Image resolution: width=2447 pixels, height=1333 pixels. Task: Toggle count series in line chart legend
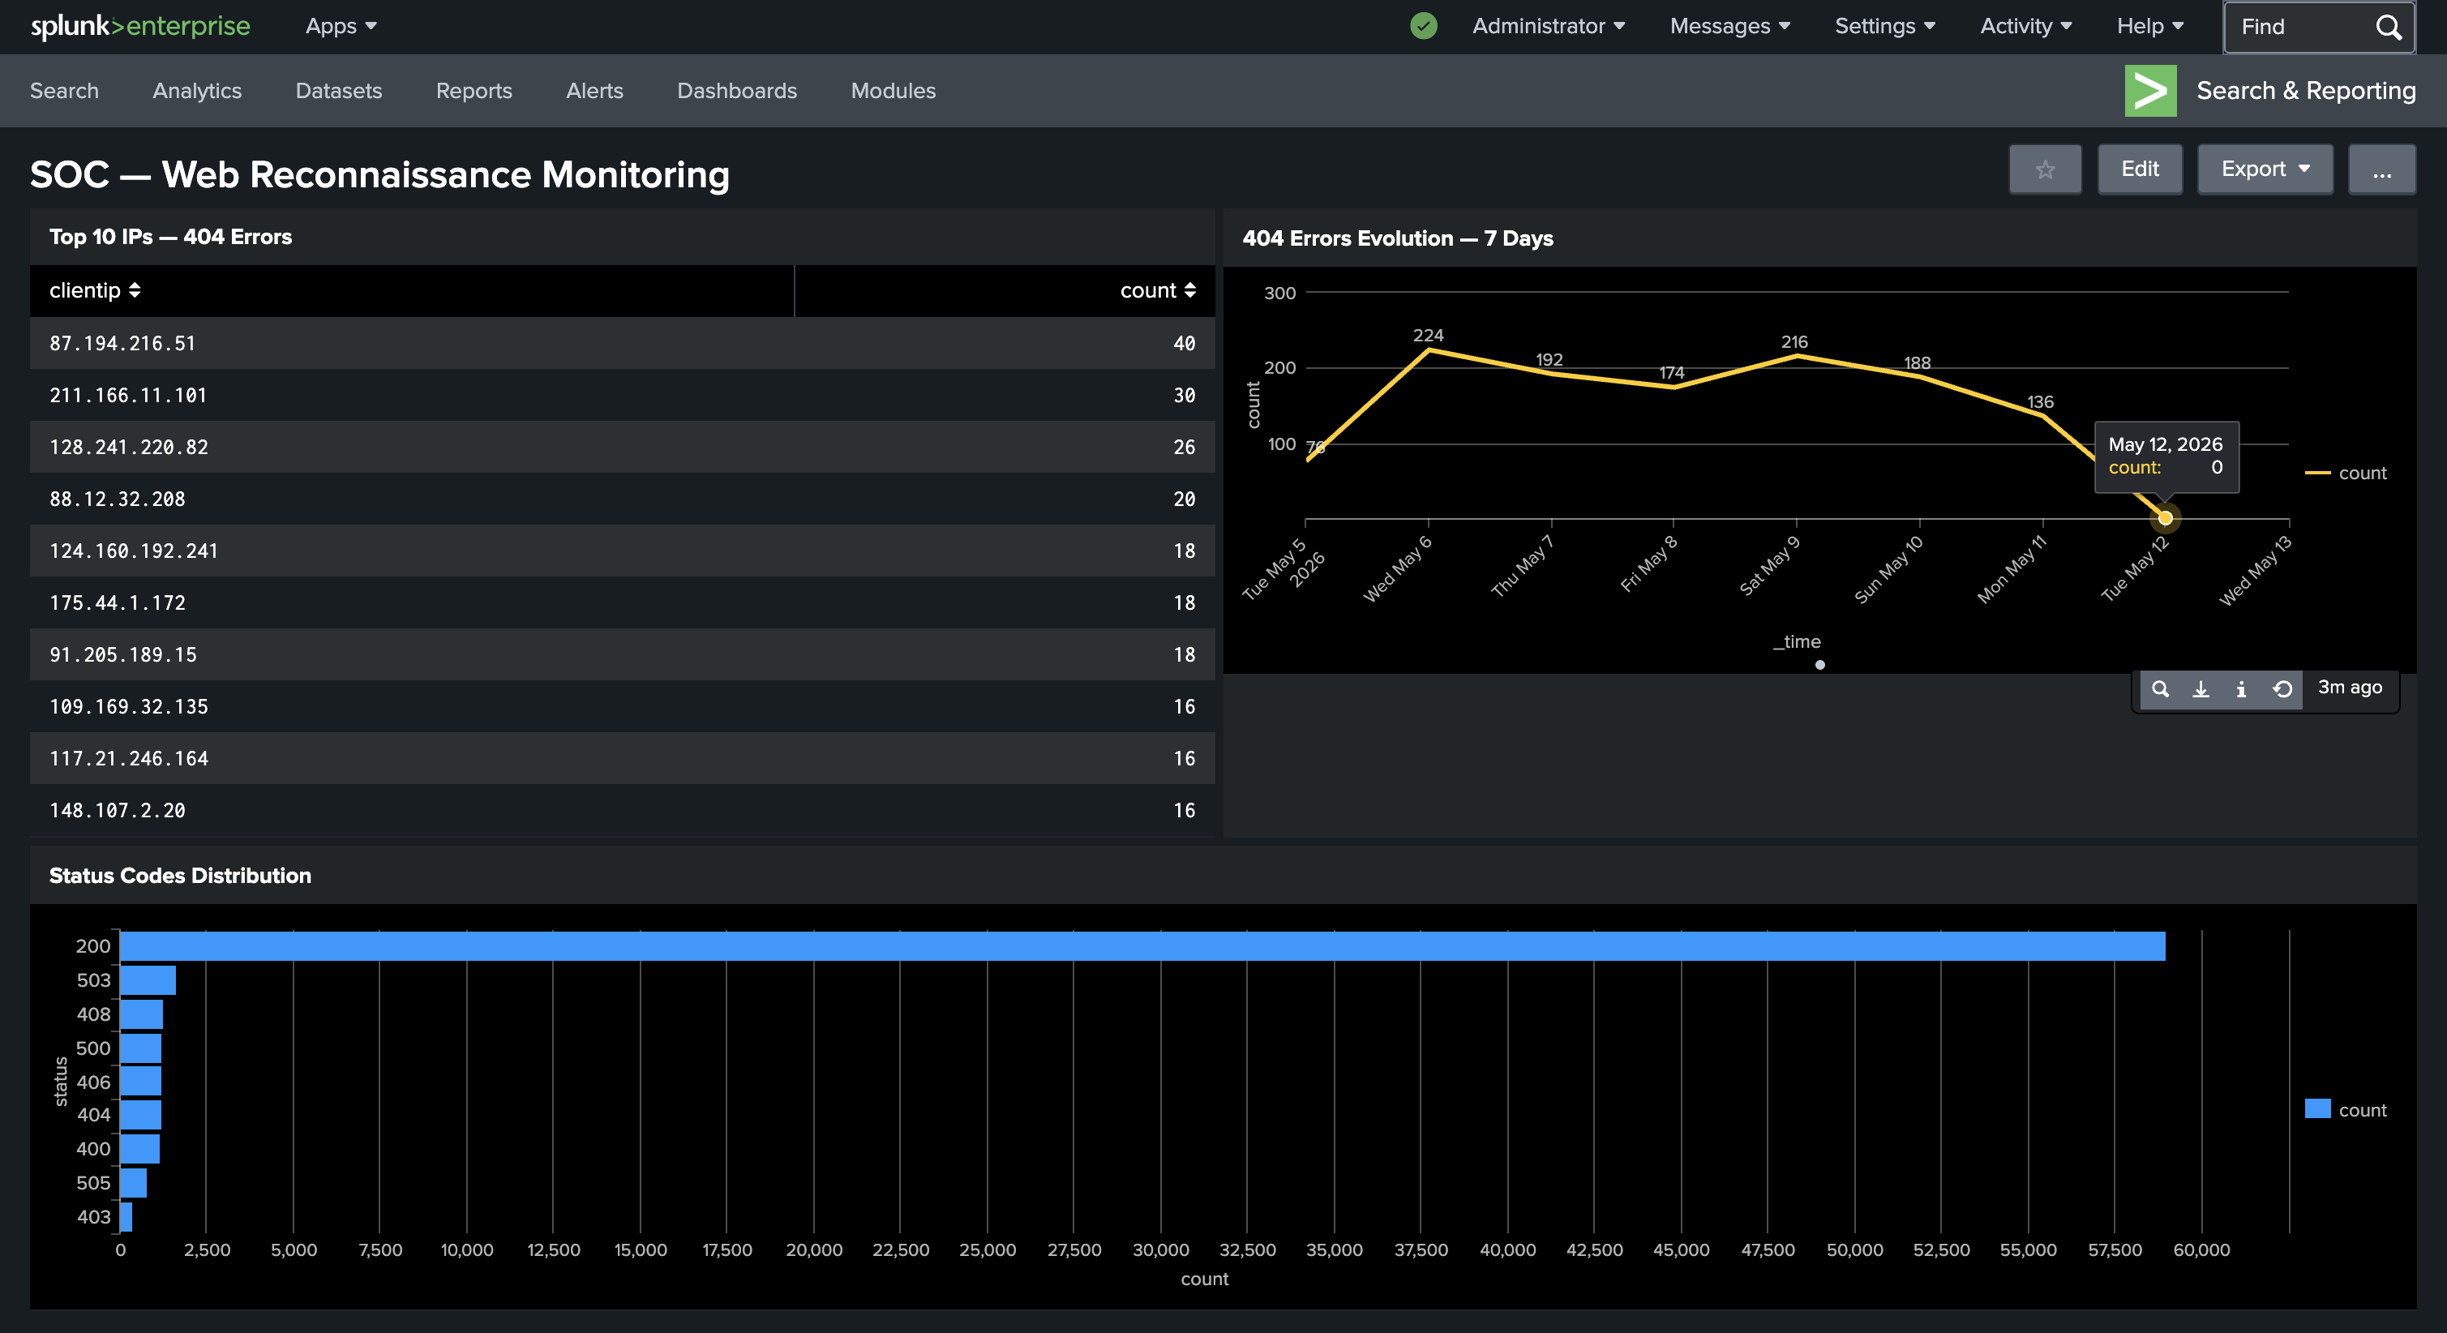tap(2346, 474)
